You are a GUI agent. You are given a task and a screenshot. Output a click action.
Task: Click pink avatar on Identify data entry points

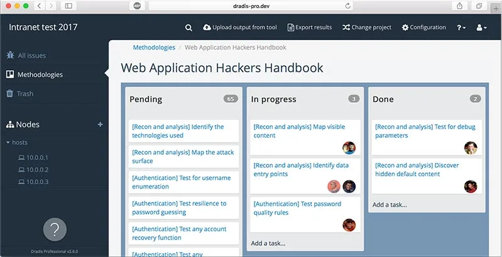[x=334, y=186]
